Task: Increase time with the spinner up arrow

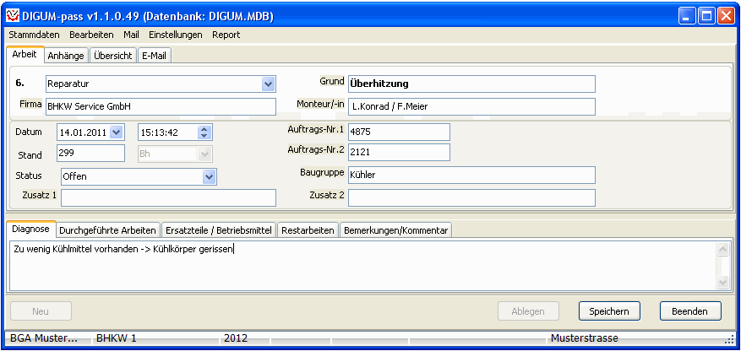Action: point(204,128)
